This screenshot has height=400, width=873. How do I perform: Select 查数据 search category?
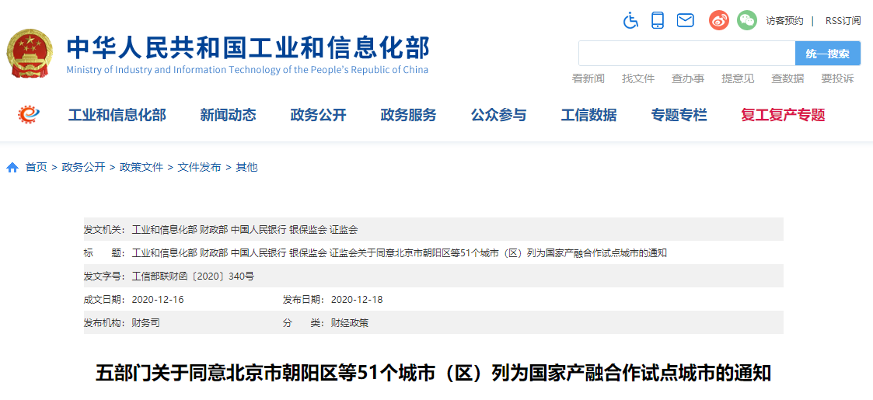click(x=787, y=78)
